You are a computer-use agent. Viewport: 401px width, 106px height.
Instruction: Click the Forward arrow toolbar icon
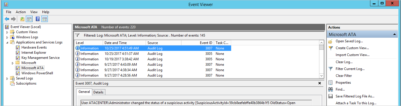coord(13,19)
